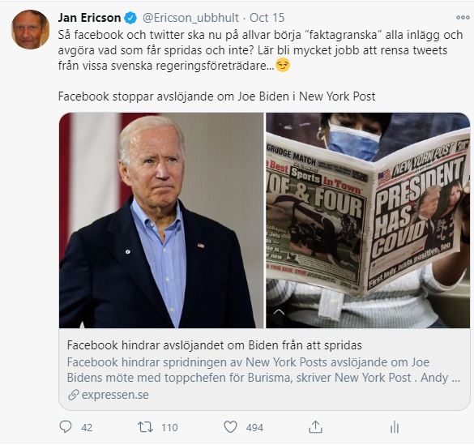Like the tweet with the heart icon

click(x=230, y=427)
